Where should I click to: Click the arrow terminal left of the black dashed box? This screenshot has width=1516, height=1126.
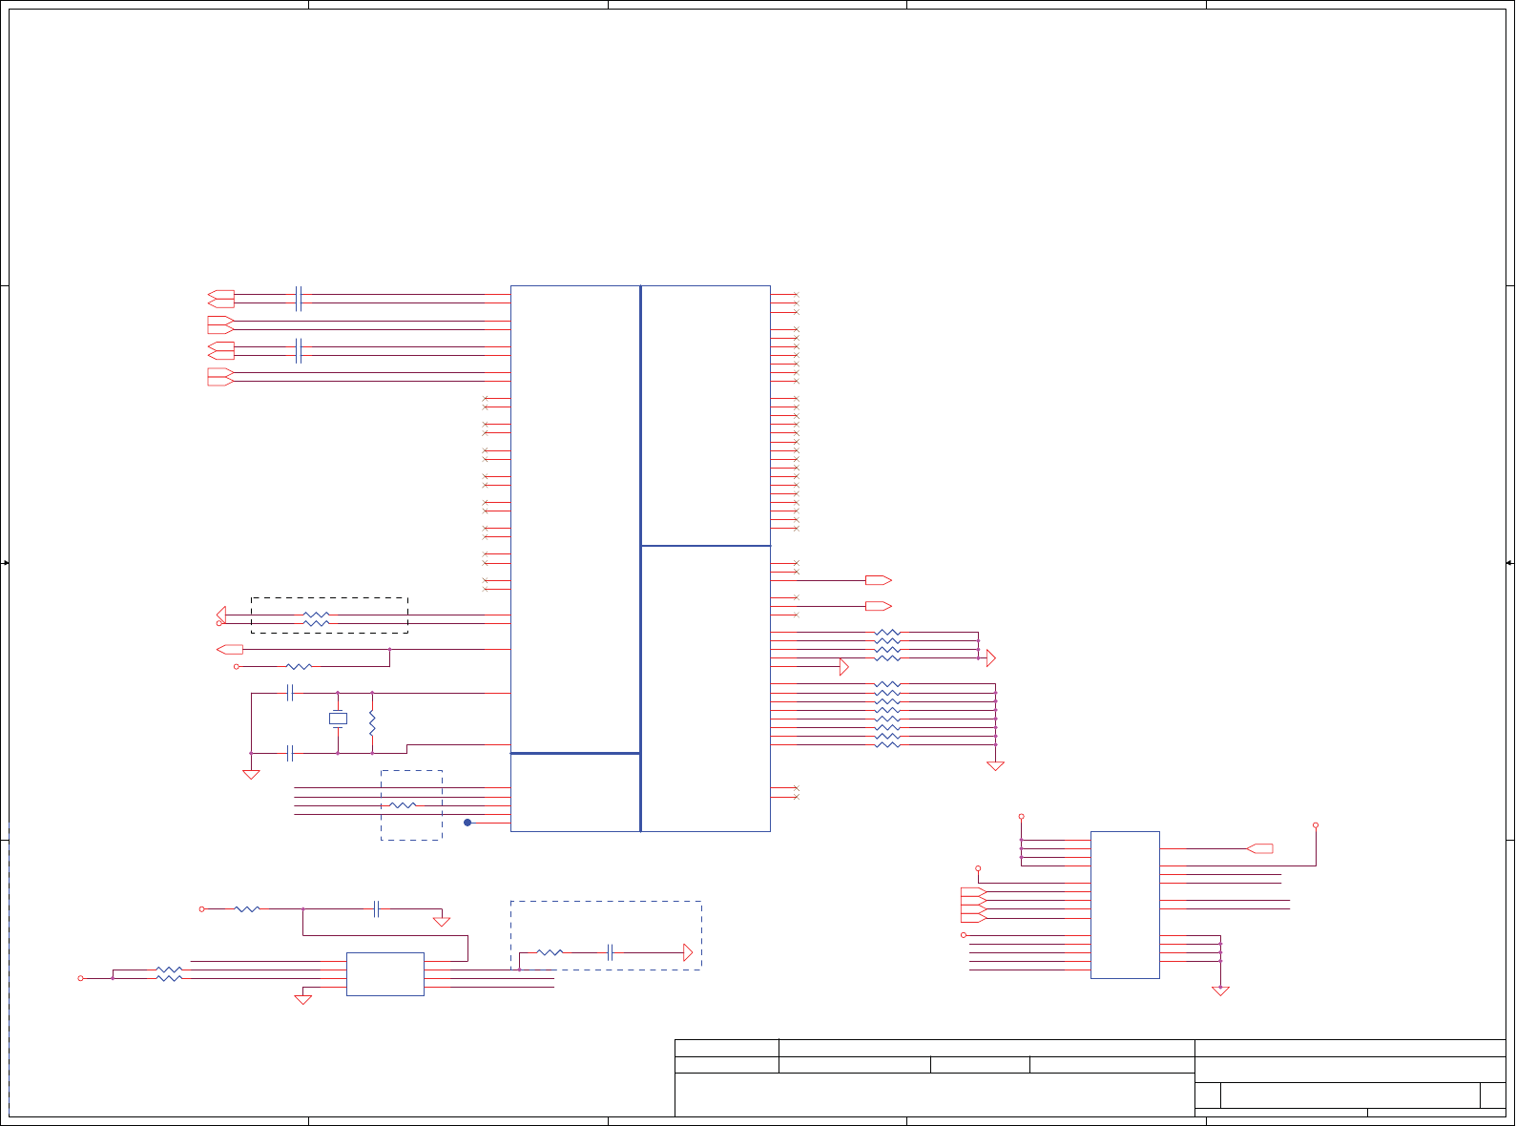tap(221, 615)
